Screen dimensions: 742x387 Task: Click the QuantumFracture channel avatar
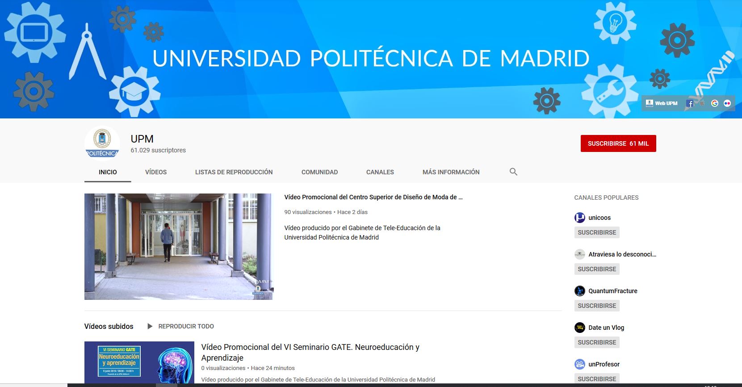point(579,291)
